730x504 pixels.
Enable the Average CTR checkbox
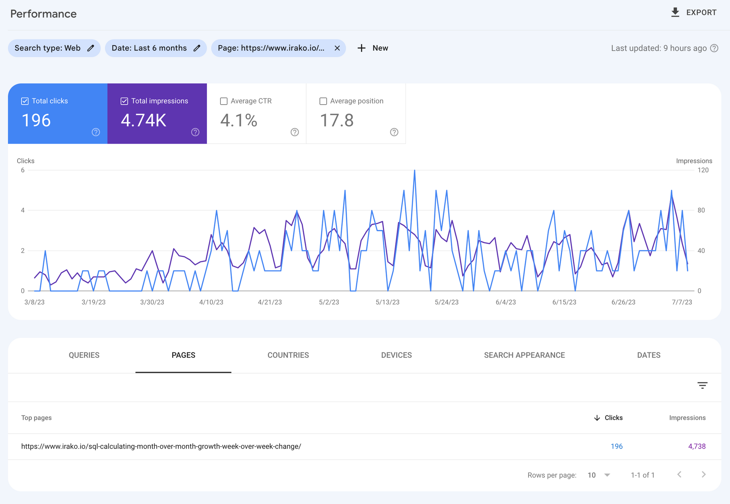pyautogui.click(x=224, y=101)
